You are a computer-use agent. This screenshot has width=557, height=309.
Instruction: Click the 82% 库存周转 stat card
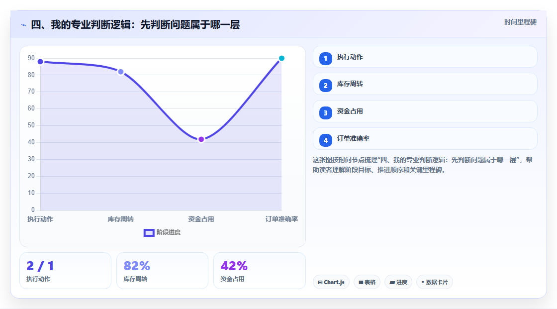[162, 271]
